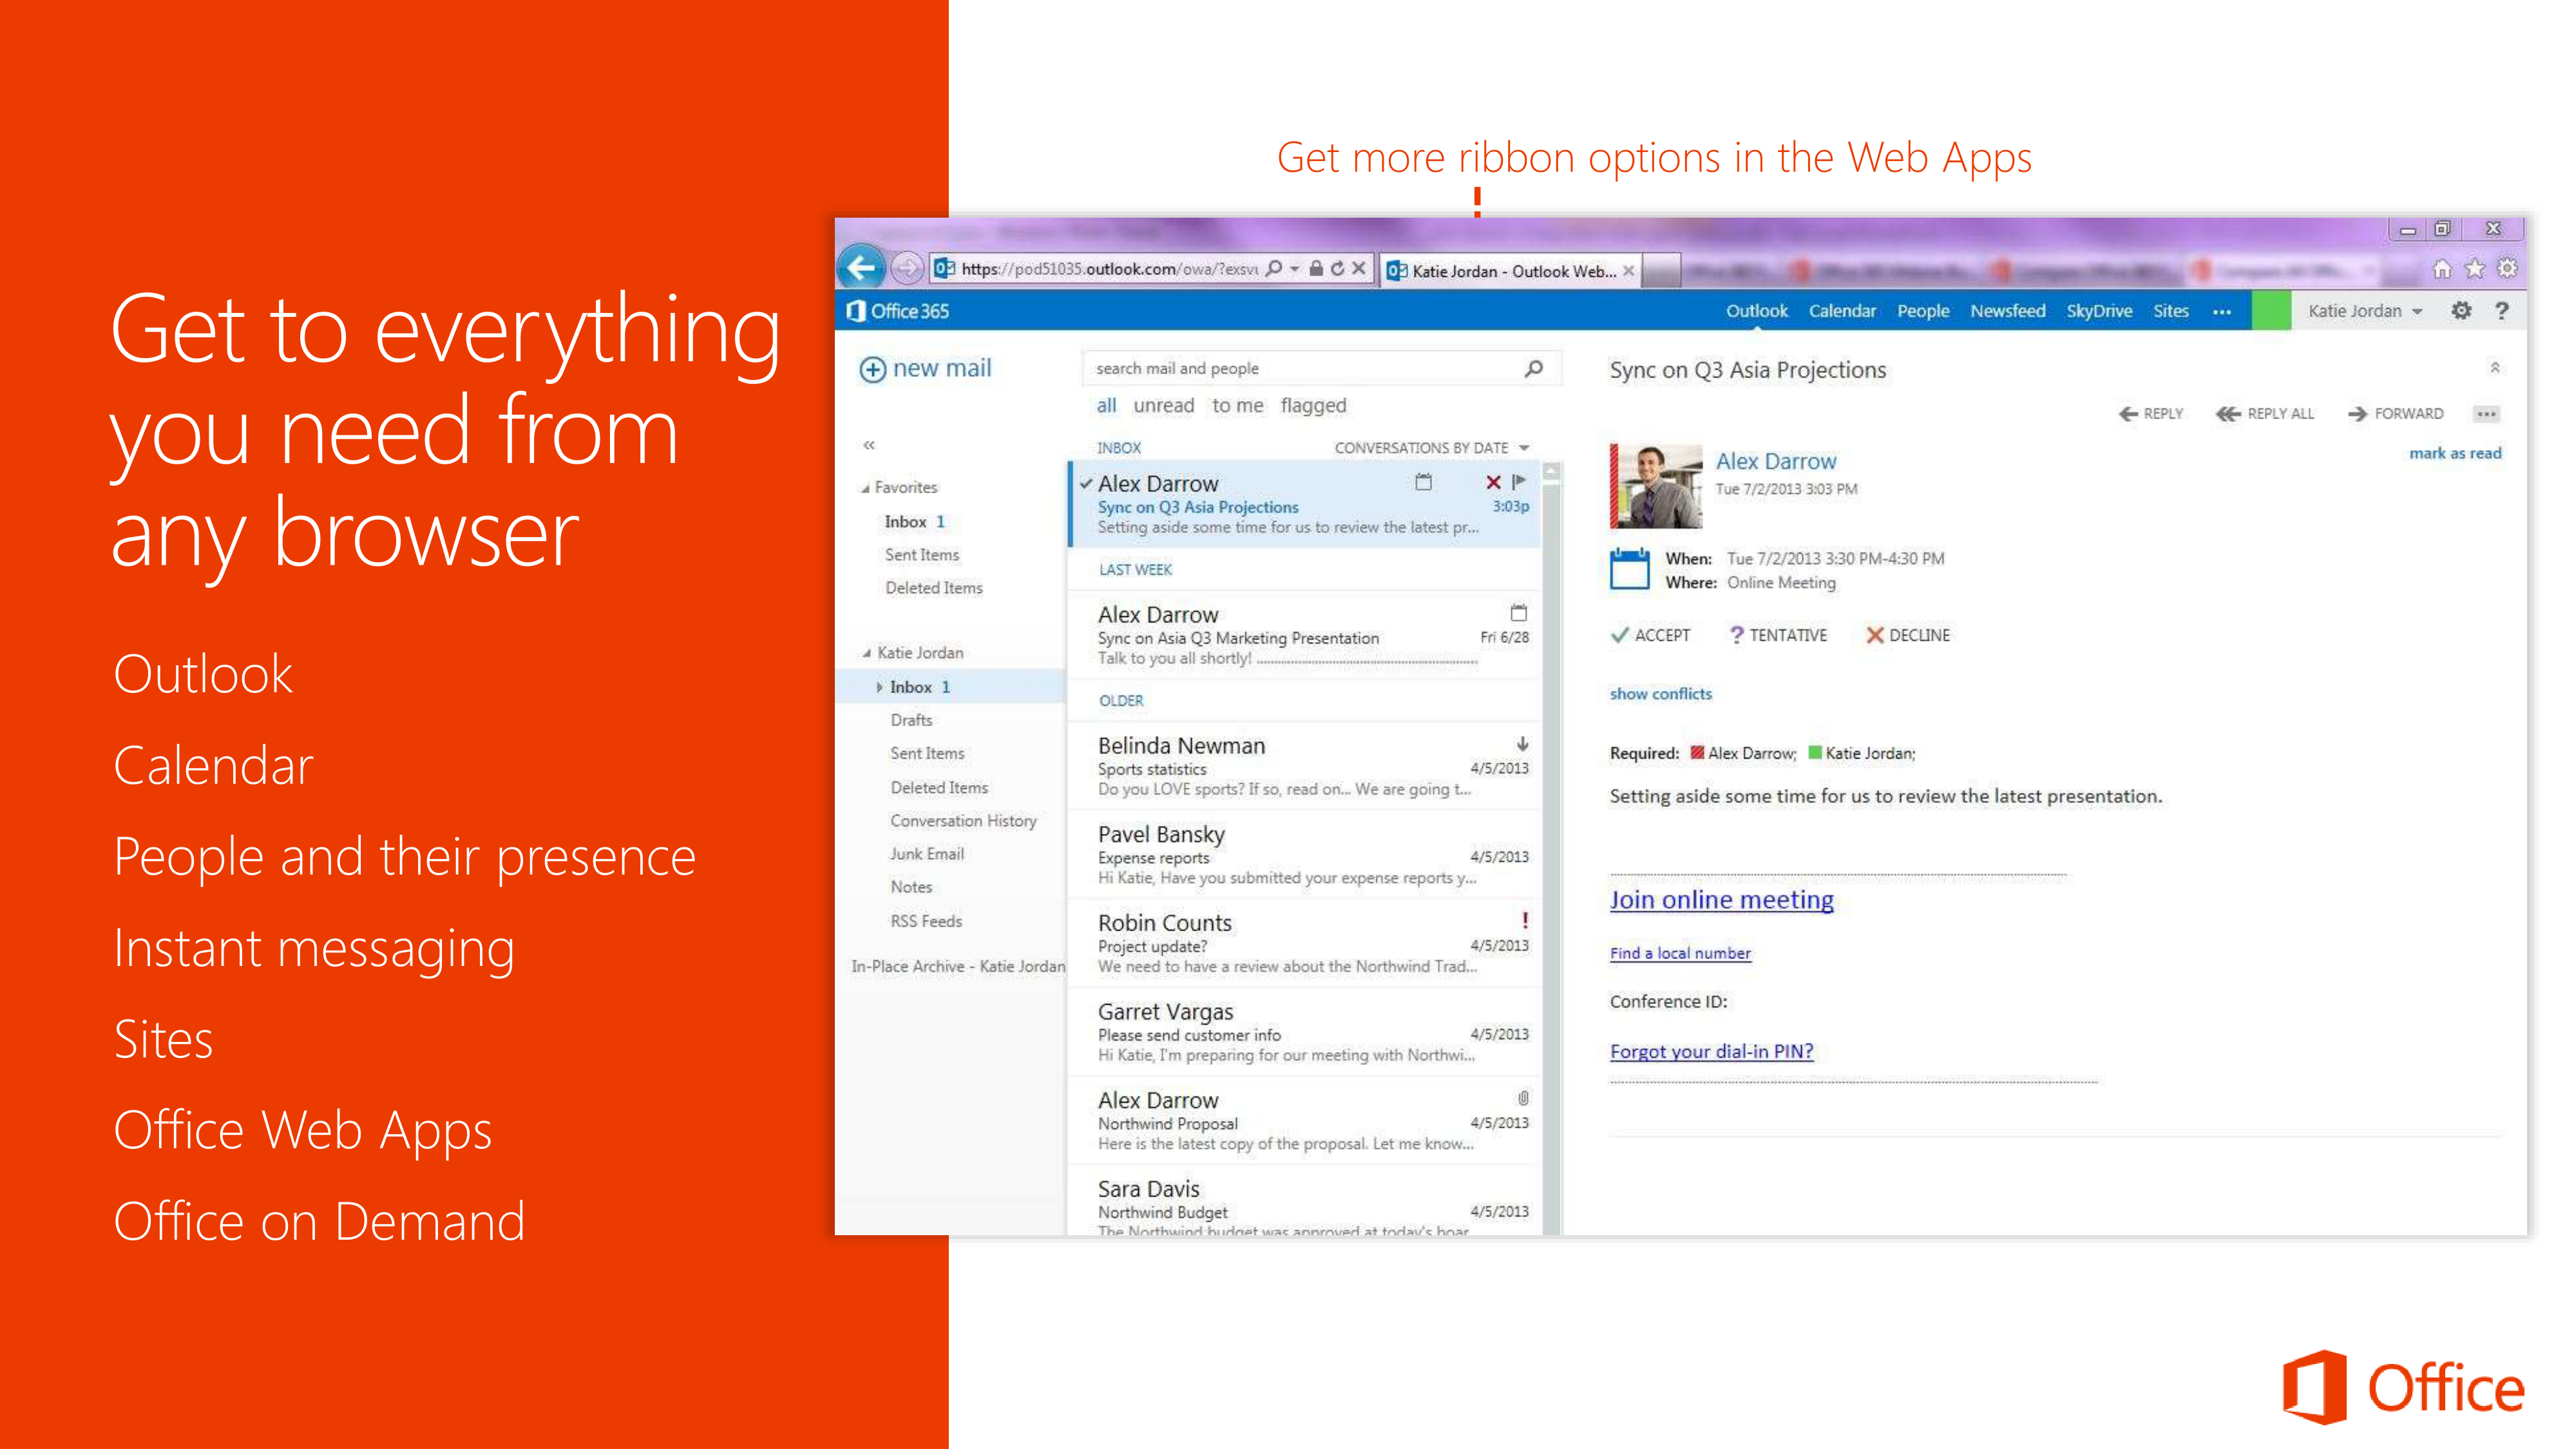This screenshot has width=2576, height=1449.
Task: Click calendar icon on Asia Q3 Marketing Presentation
Action: 1518,612
